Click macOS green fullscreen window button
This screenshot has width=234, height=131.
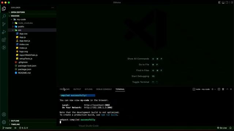[9, 3]
